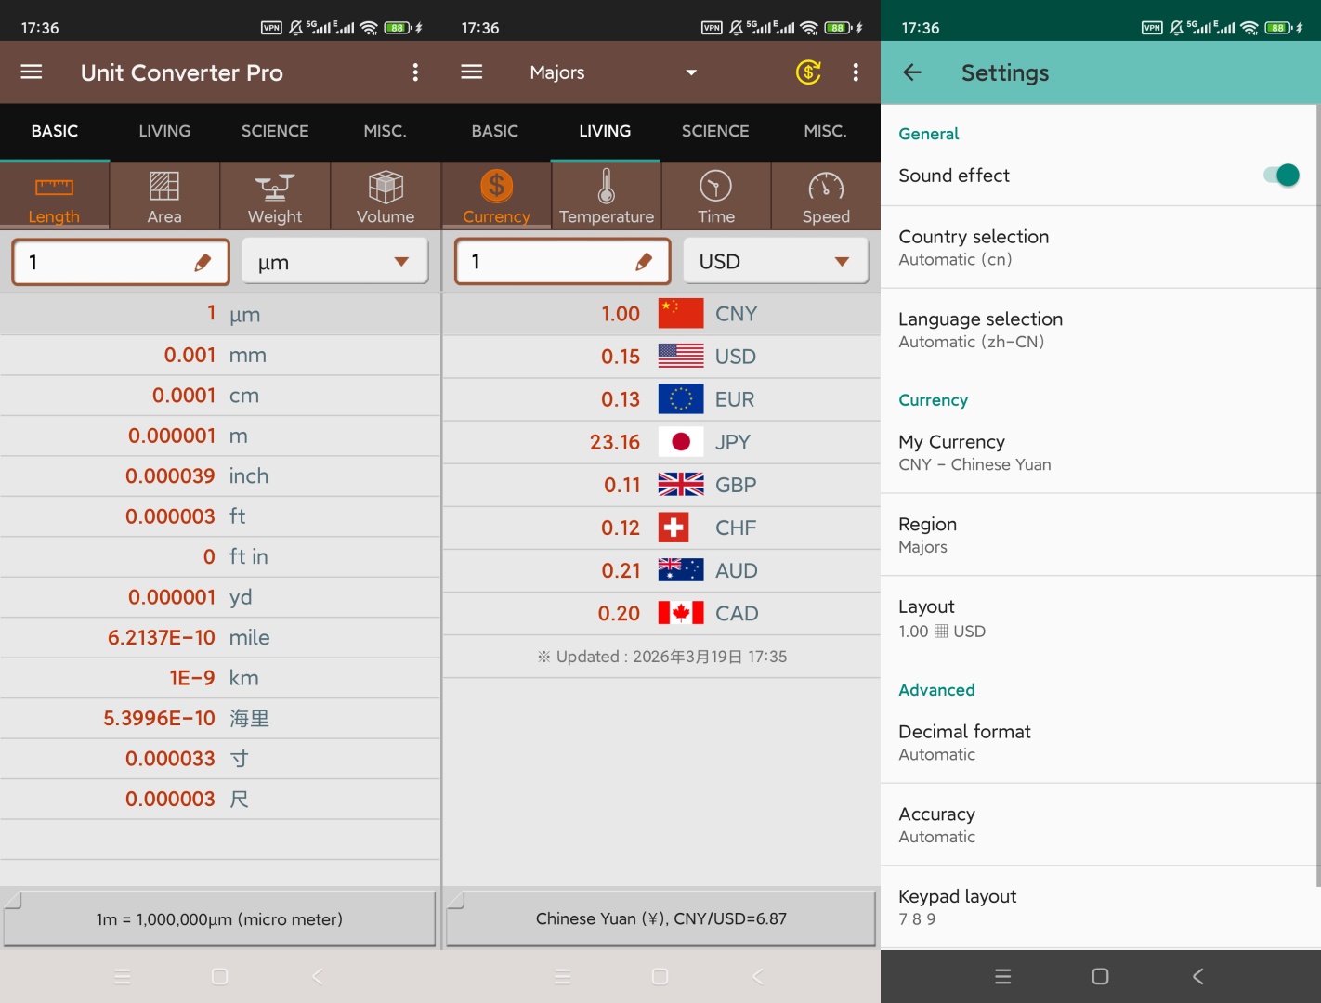Viewport: 1321px width, 1003px height.
Task: Tap the Chinese Yuan CNY/USD=6.87 info bar
Action: coord(660,918)
